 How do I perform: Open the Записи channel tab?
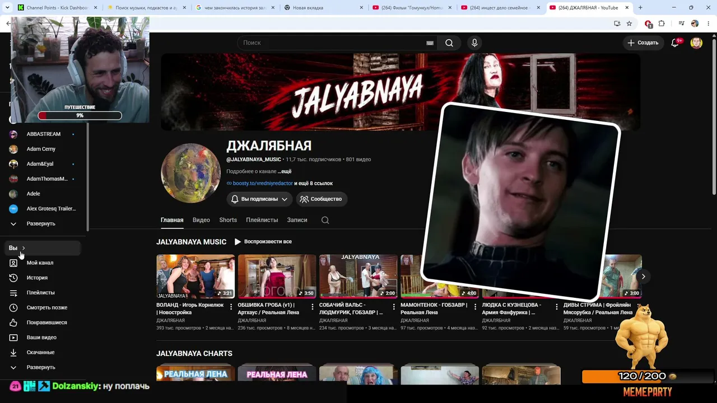297,220
